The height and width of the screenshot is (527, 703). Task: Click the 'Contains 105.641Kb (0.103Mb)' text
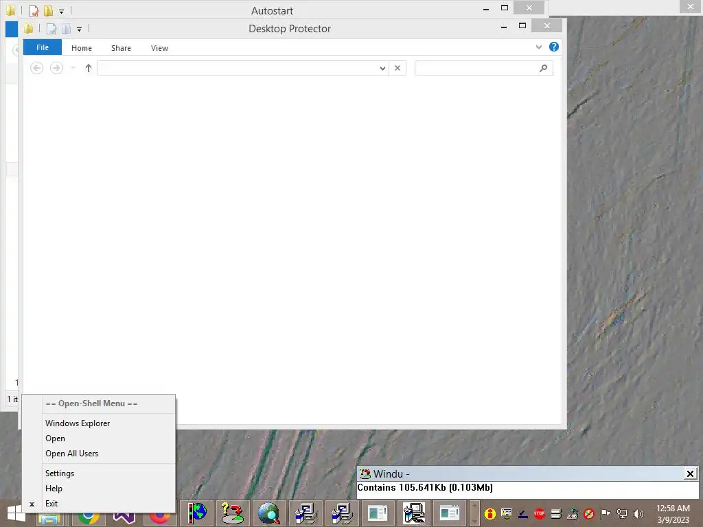point(425,488)
